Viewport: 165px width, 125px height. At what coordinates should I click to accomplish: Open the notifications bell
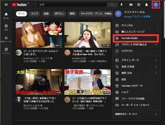pyautogui.click(x=146, y=5)
